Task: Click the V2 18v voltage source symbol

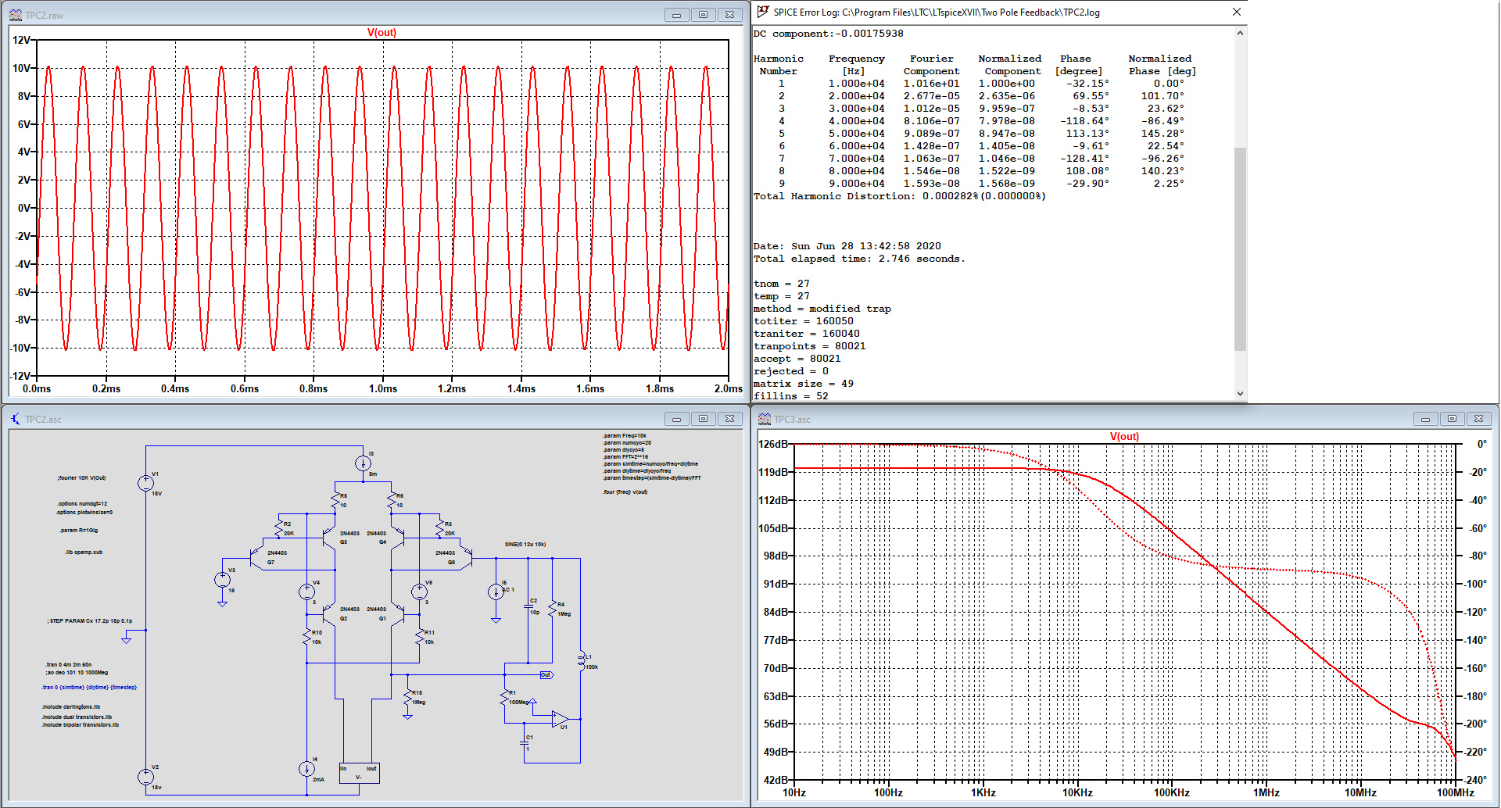Action: 145,777
